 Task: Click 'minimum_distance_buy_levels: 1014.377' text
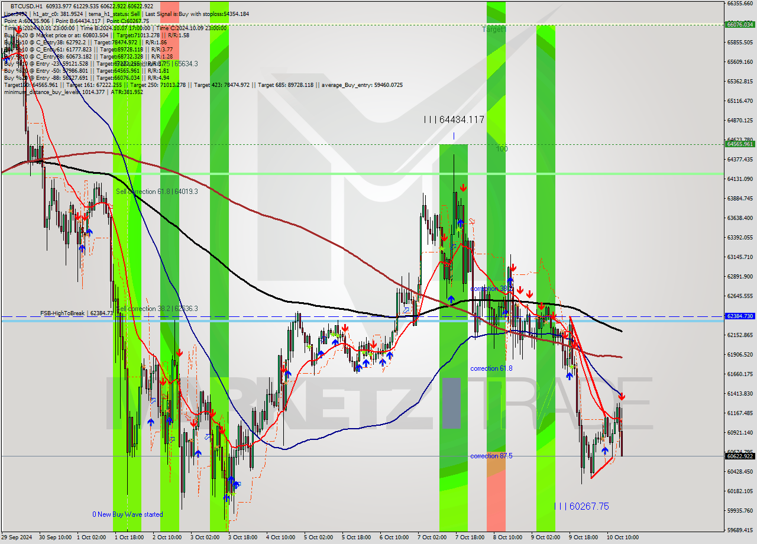[x=54, y=92]
